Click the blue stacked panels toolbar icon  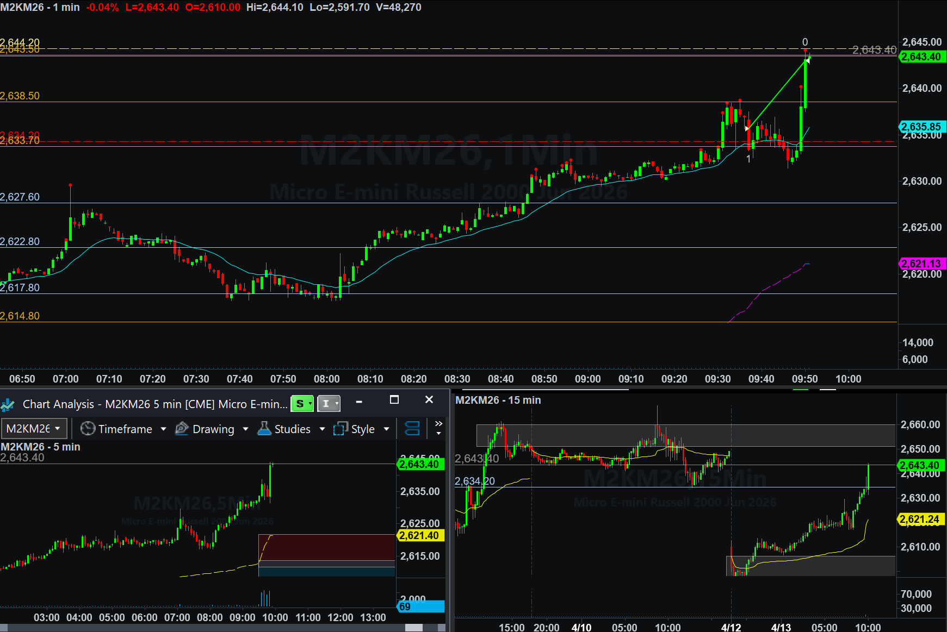point(412,429)
